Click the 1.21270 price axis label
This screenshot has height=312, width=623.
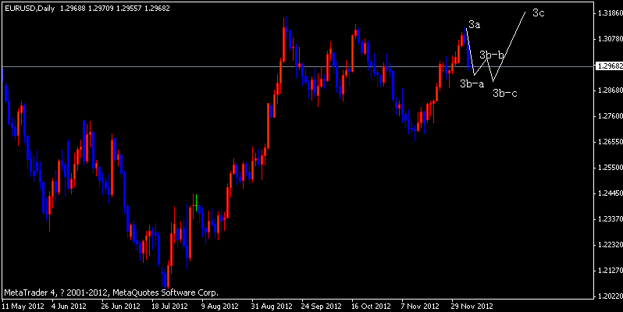coord(610,271)
